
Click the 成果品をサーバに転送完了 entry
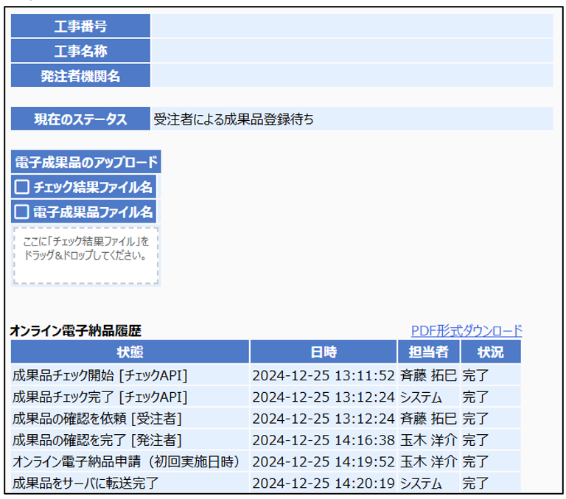click(x=85, y=484)
